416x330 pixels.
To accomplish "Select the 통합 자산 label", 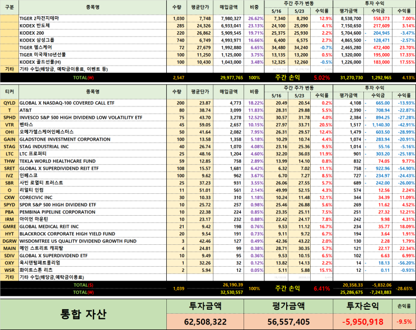I will pyautogui.click(x=83, y=314).
